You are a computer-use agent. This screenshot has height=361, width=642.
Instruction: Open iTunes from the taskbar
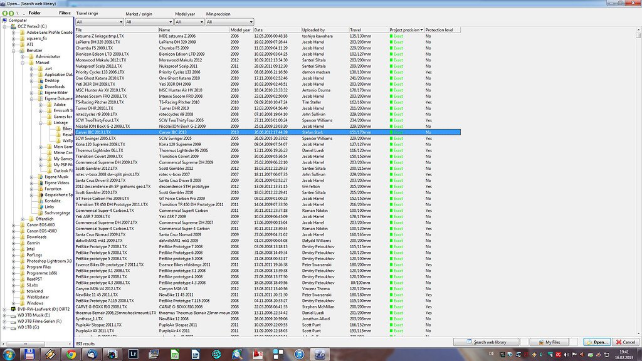click(x=299, y=354)
